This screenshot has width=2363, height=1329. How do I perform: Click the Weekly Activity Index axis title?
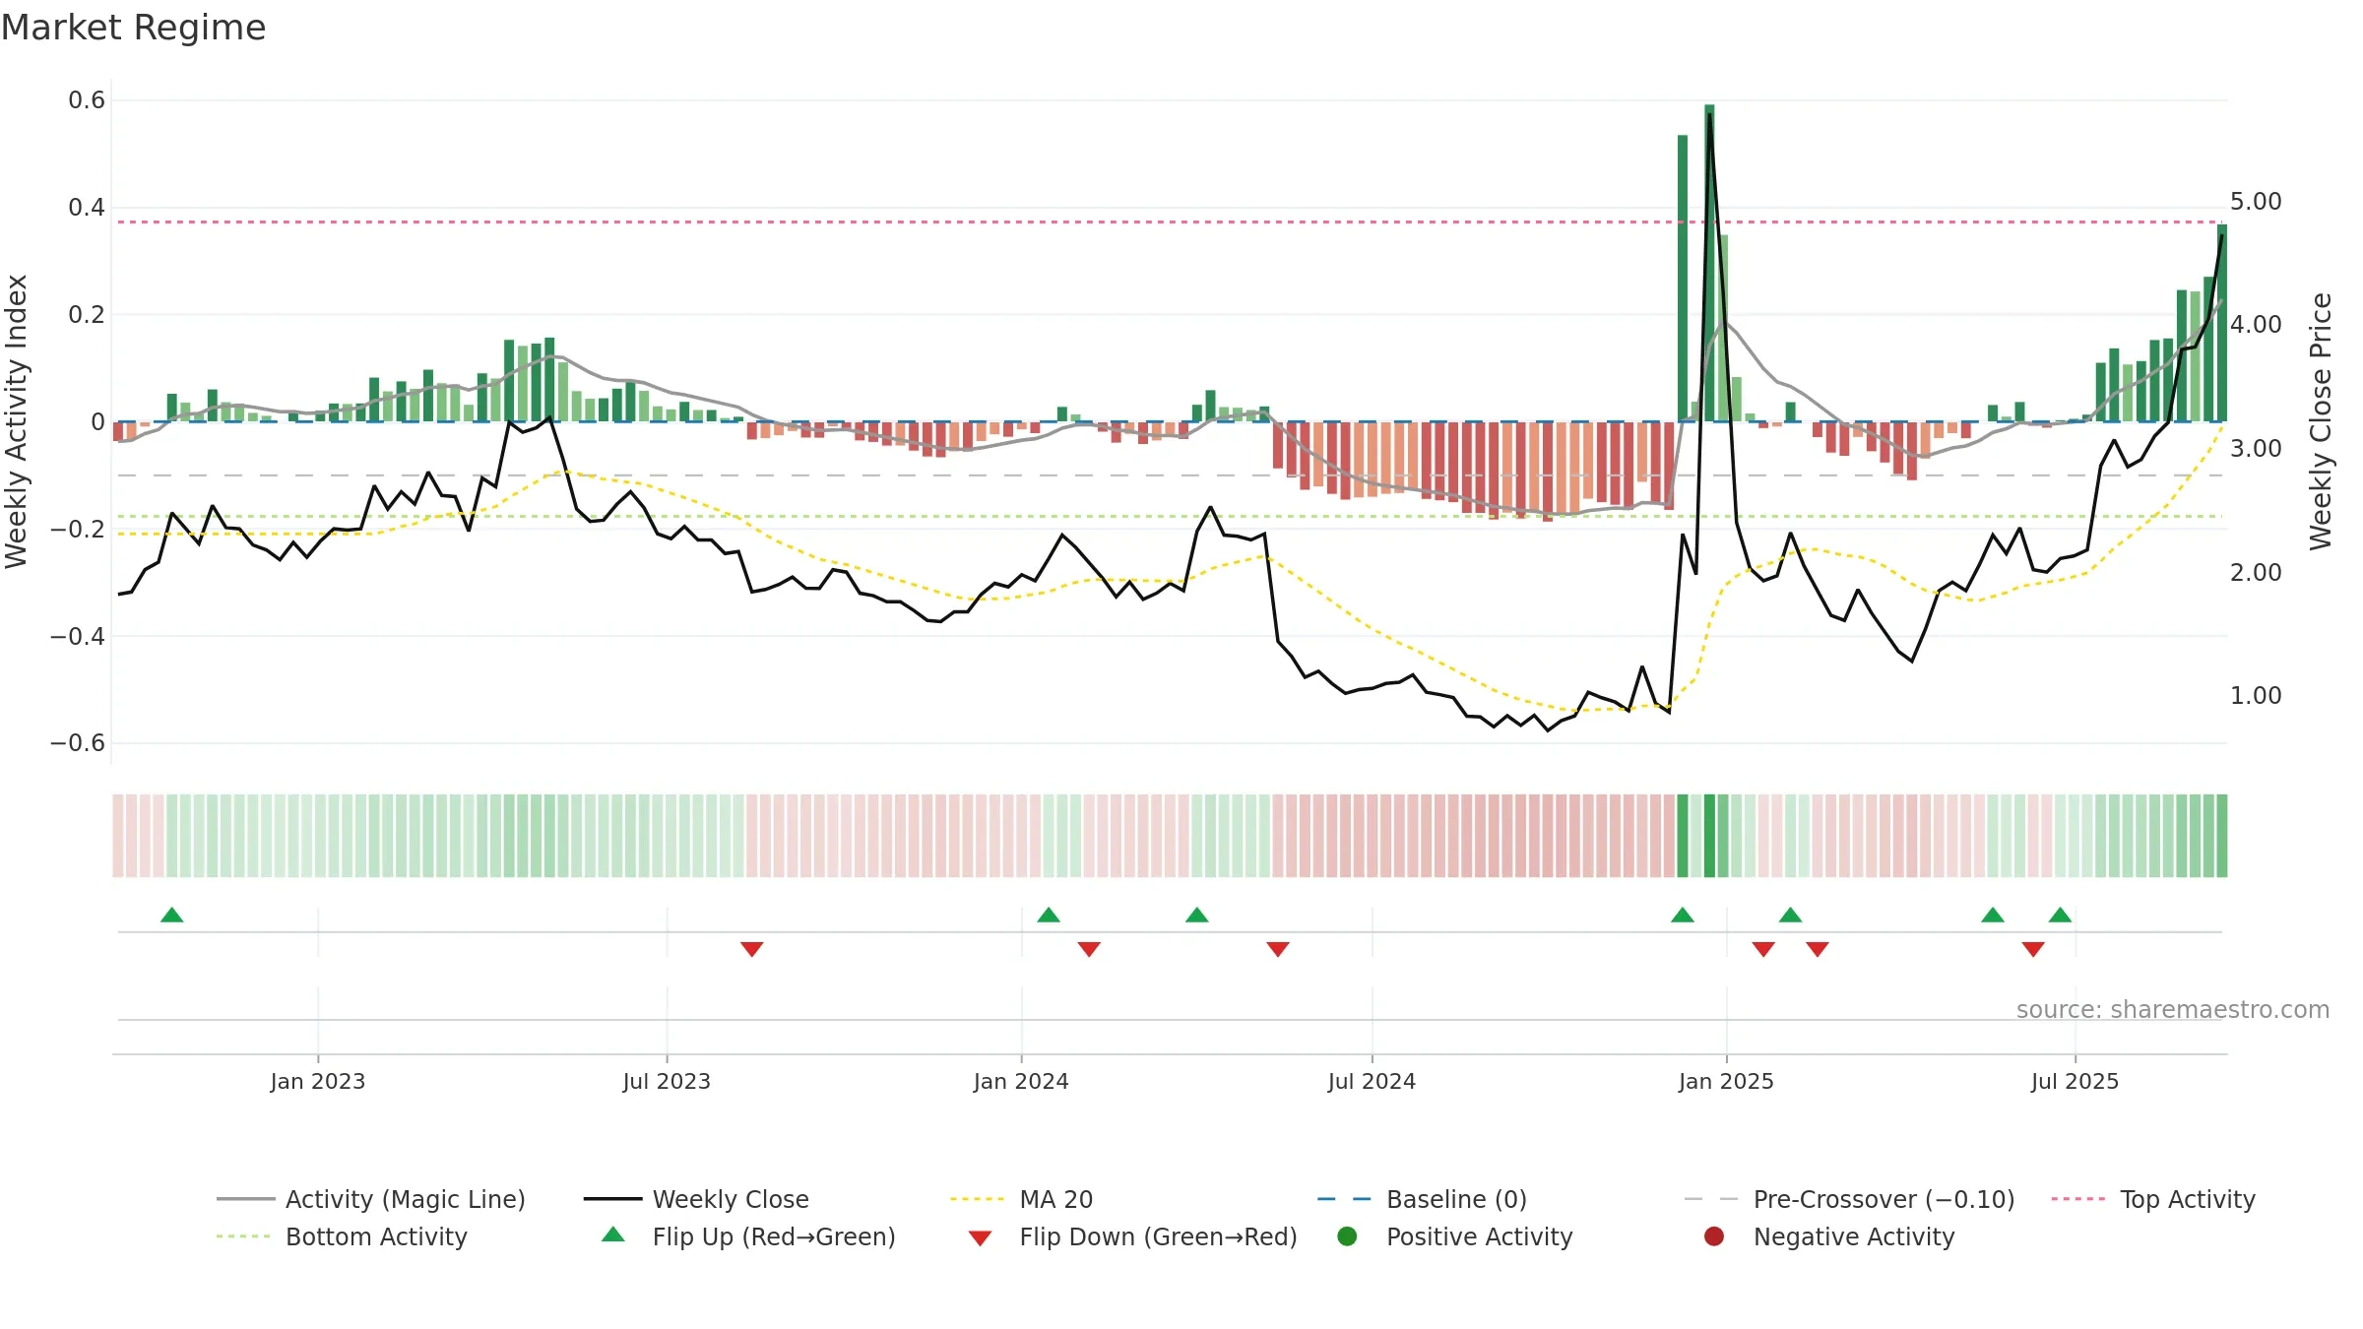[17, 421]
